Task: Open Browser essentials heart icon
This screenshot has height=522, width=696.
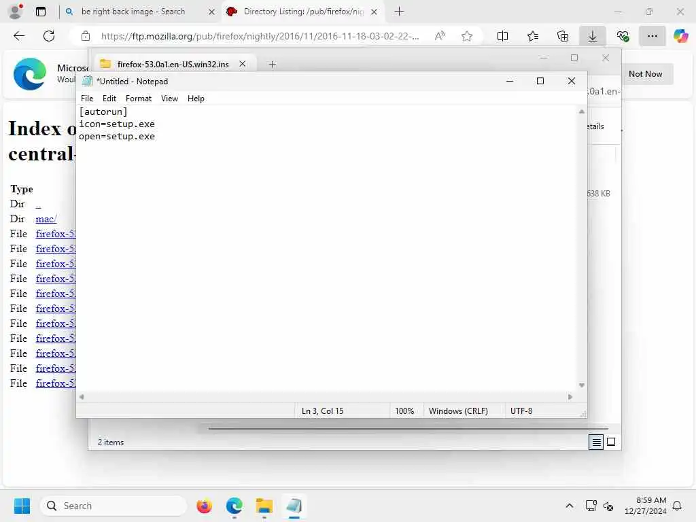Action: pyautogui.click(x=623, y=37)
